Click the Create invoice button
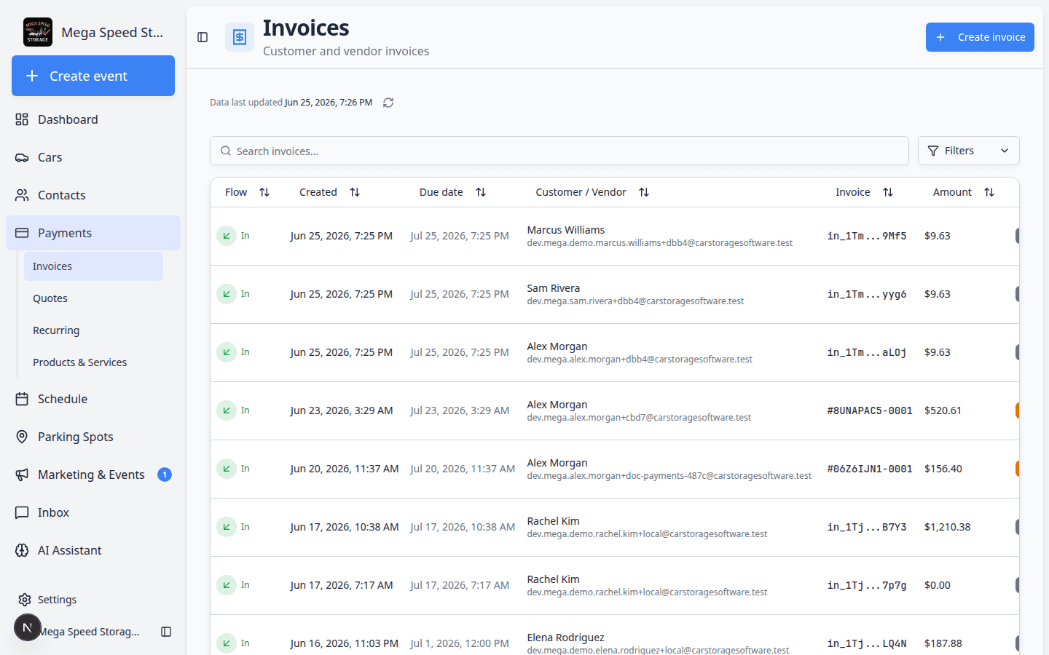This screenshot has height=655, width=1049. point(980,37)
